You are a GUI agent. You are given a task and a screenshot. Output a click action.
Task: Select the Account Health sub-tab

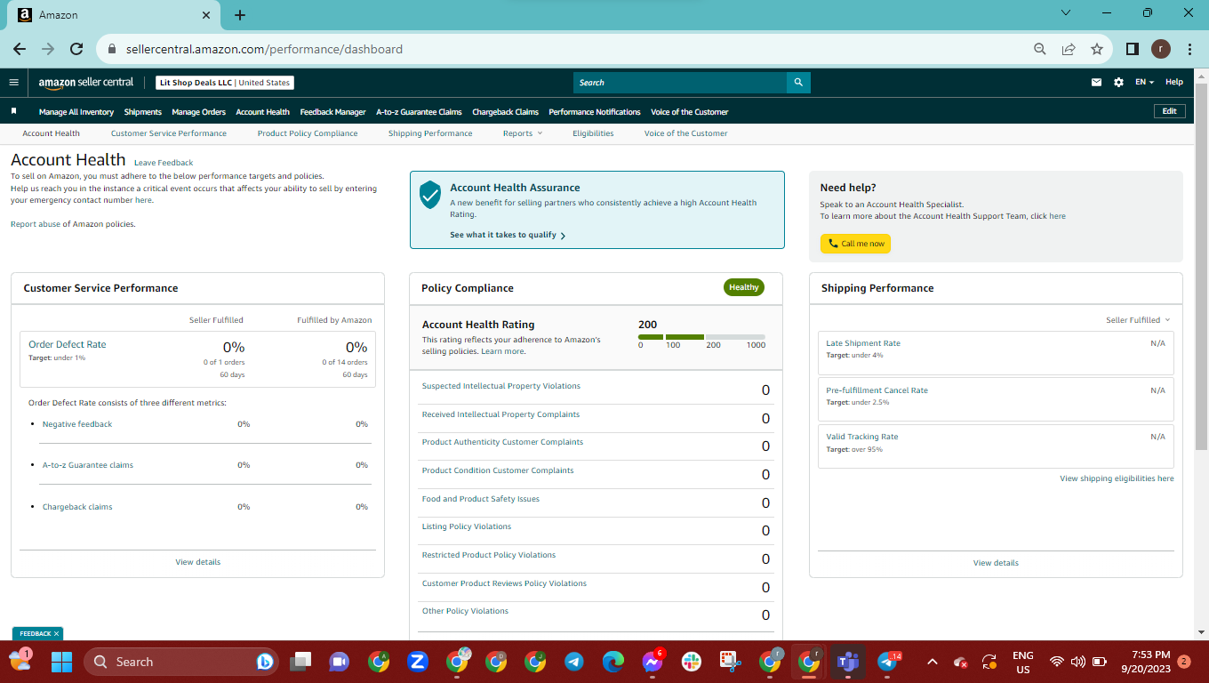pos(52,133)
